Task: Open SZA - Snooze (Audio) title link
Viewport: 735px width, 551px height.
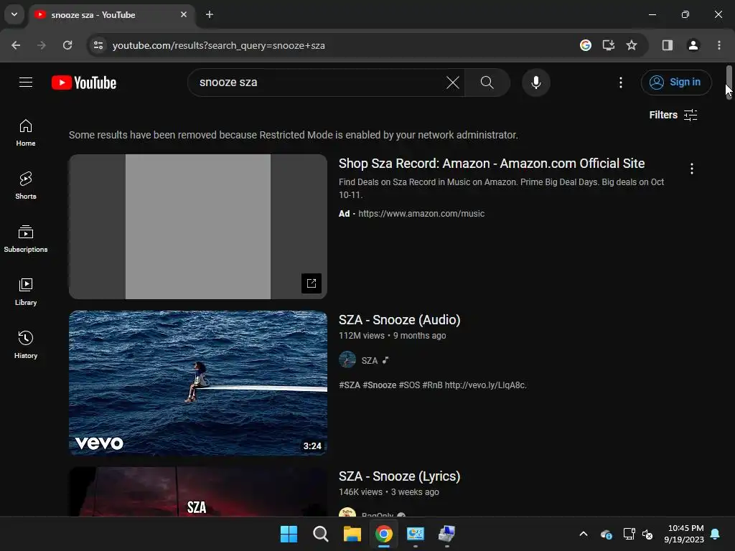Action: (399, 320)
